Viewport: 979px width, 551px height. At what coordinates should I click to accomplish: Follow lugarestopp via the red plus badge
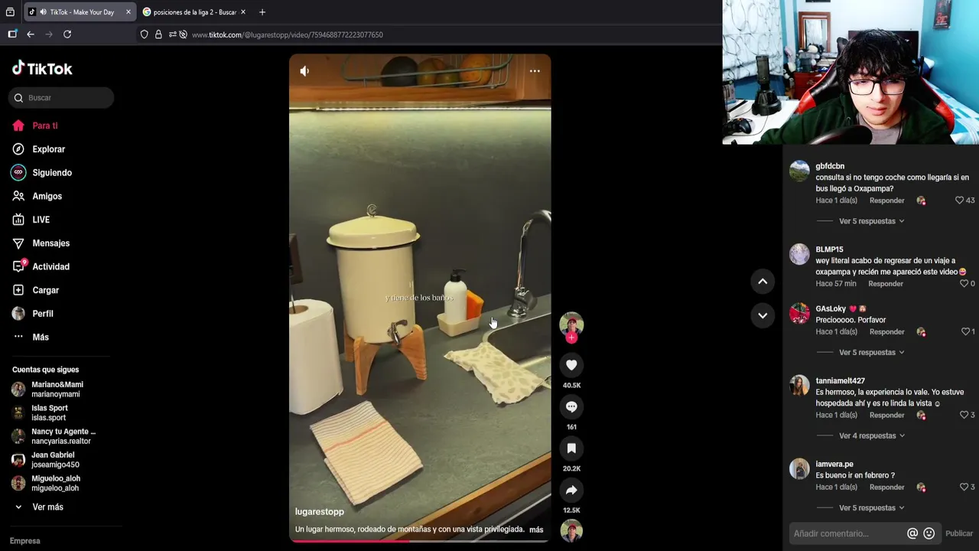571,337
